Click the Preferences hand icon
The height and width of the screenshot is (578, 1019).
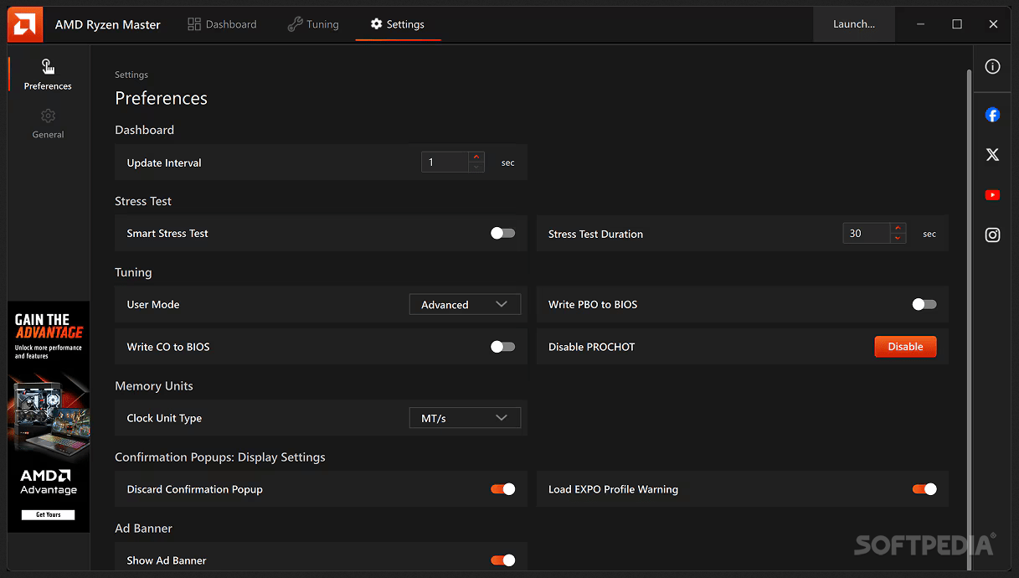coord(48,67)
